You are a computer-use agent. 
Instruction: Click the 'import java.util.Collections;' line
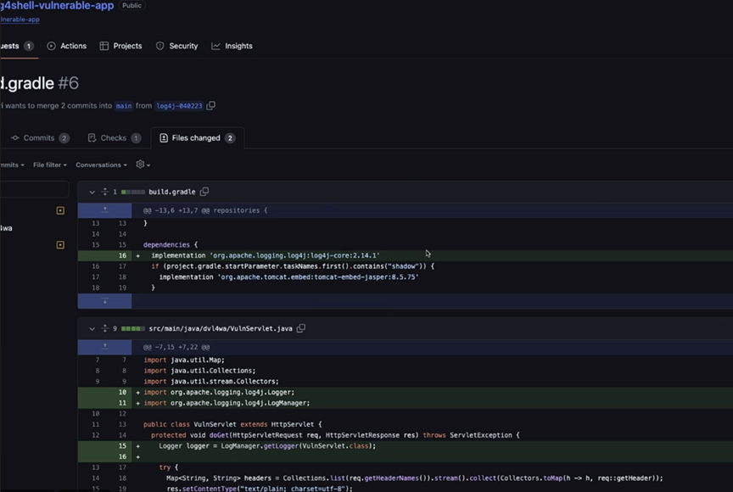pos(199,371)
